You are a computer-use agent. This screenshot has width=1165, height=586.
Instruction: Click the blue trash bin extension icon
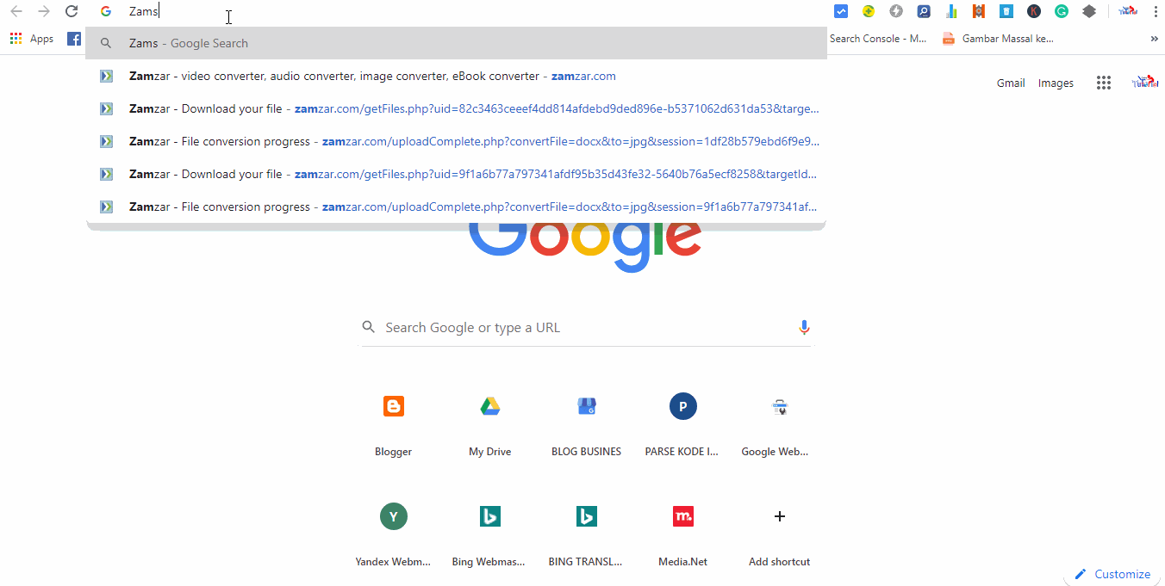[x=1006, y=11]
